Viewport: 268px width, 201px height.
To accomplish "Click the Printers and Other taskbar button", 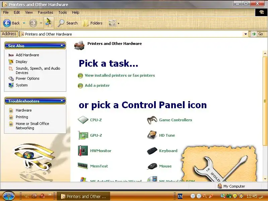I will [83, 196].
